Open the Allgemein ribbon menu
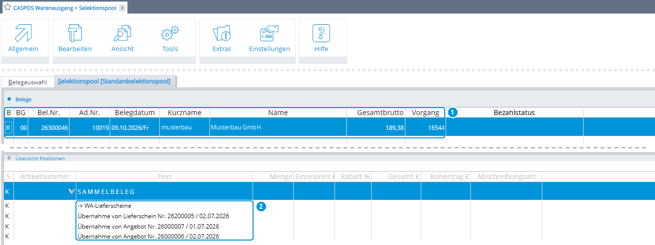 (23, 39)
